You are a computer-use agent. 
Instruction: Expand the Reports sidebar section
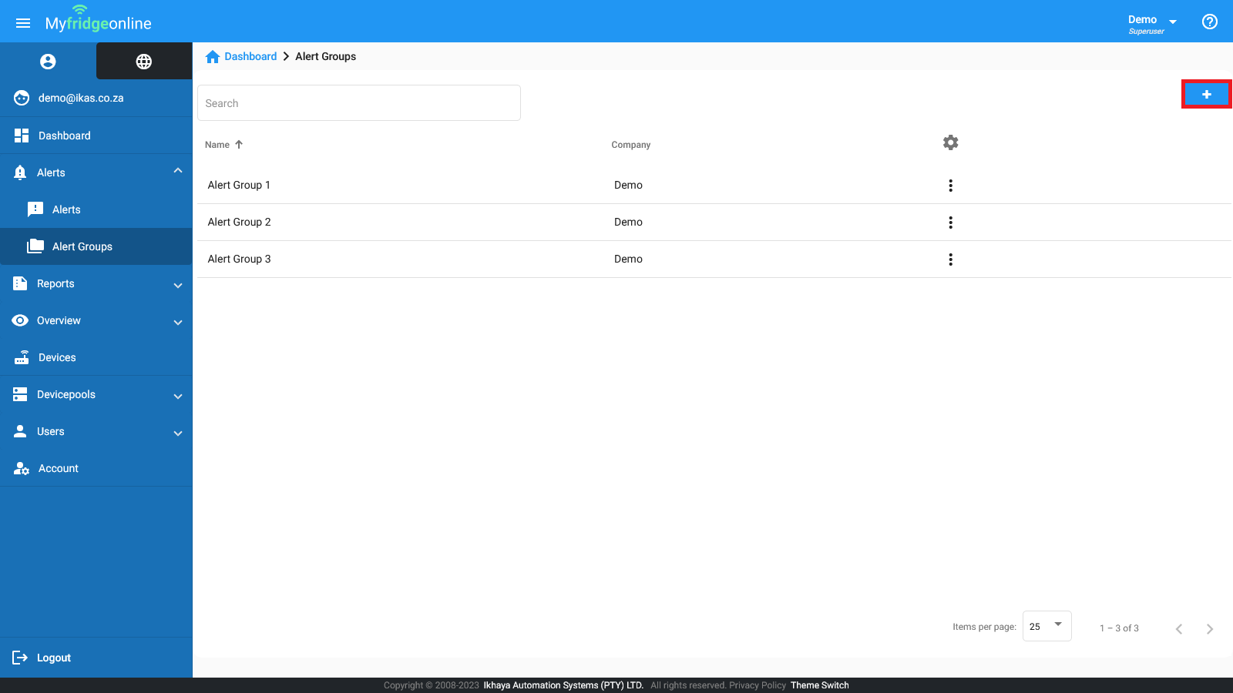point(178,285)
